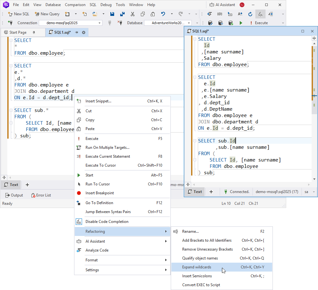Toggle the SQL code completion toolbar button
Image resolution: width=318 pixels, height=290 pixels.
point(260,14)
